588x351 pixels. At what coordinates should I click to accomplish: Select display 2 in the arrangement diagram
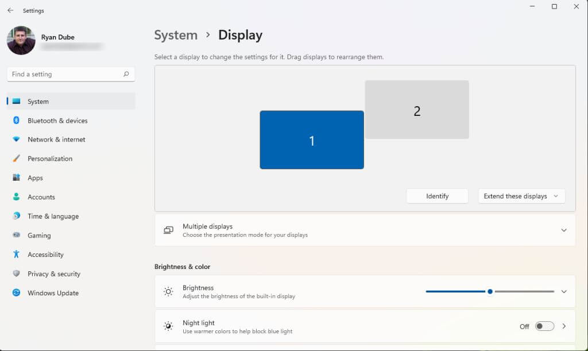click(x=417, y=110)
